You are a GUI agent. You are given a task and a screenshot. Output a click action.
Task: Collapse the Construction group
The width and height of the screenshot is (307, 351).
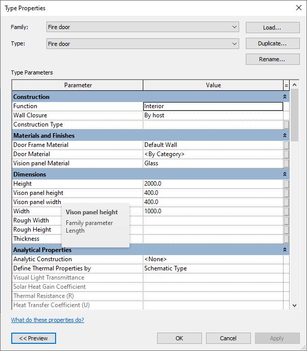coord(285,96)
